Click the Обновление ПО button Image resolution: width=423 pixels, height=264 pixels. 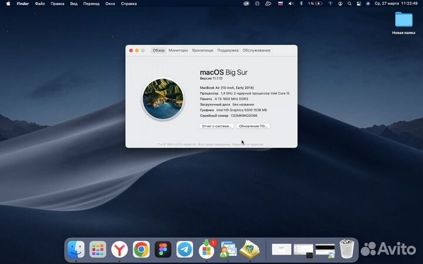pyautogui.click(x=253, y=126)
